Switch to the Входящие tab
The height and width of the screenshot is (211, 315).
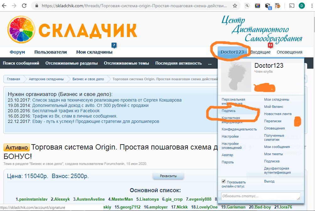(x=260, y=52)
